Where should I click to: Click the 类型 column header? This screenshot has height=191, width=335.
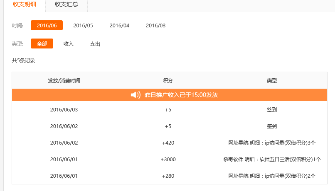(x=272, y=80)
